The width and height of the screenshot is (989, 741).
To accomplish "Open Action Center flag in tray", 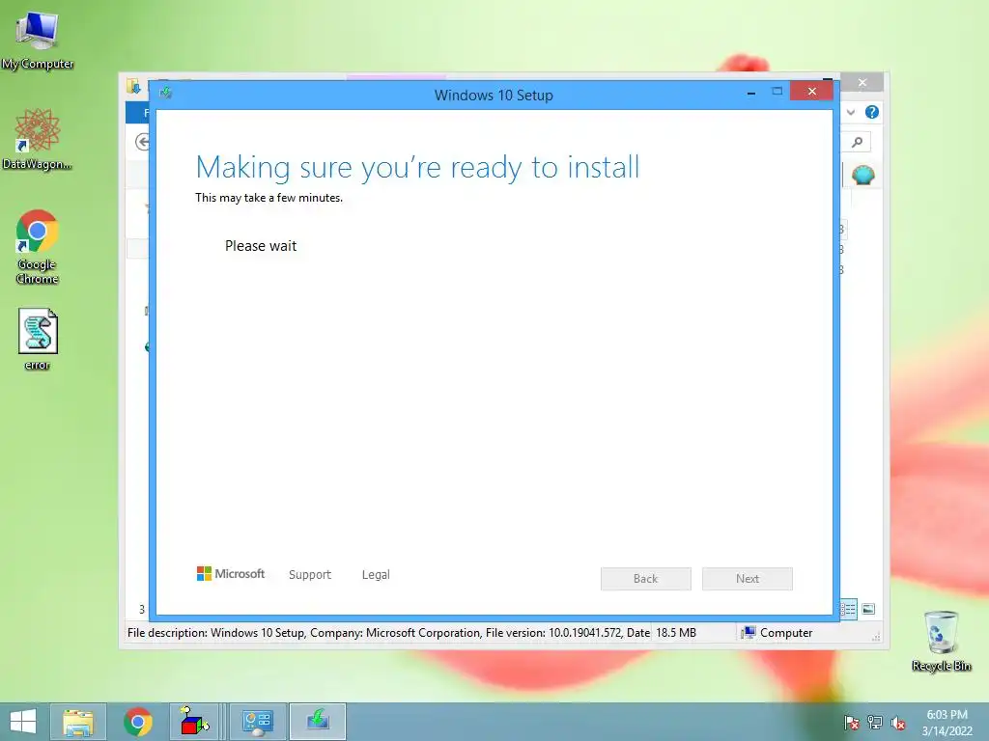I will pos(851,723).
